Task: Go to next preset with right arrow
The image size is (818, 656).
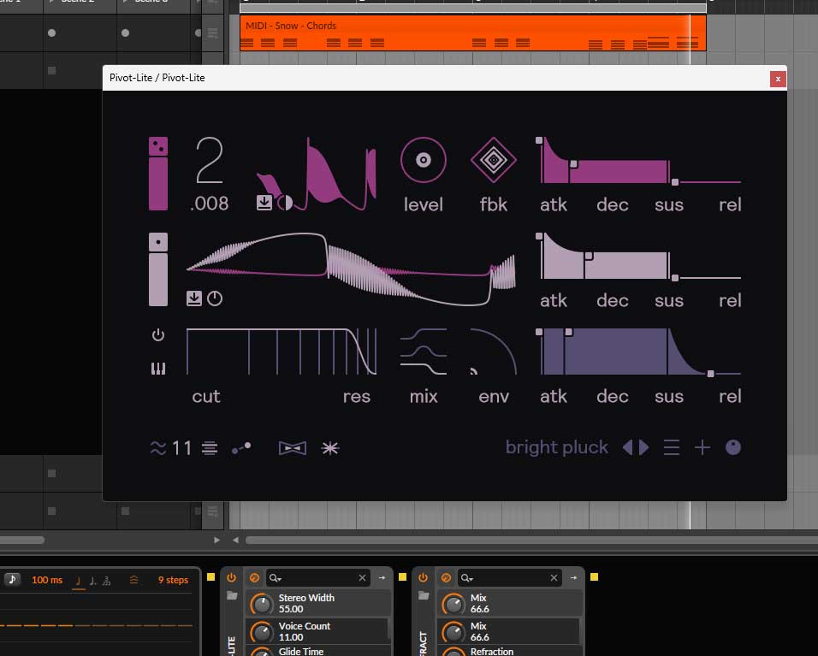Action: coord(643,447)
